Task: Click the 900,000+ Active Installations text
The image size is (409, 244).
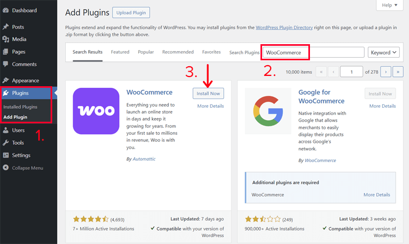Action: (274, 228)
